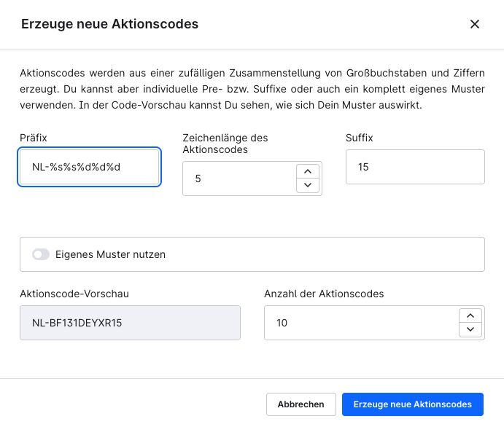Screen dimensions: 504x427
Task: Increase the Zeichenlänge des Aktionscodes value
Action: [308, 171]
